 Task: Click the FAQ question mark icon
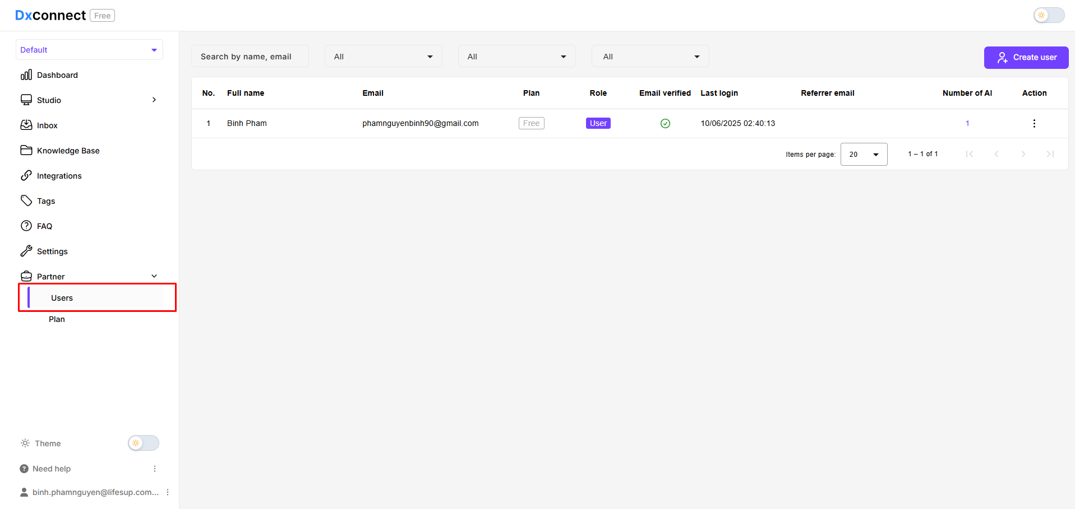[26, 226]
